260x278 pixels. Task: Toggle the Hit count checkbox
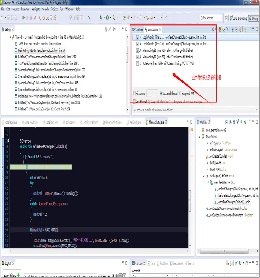coord(134,93)
